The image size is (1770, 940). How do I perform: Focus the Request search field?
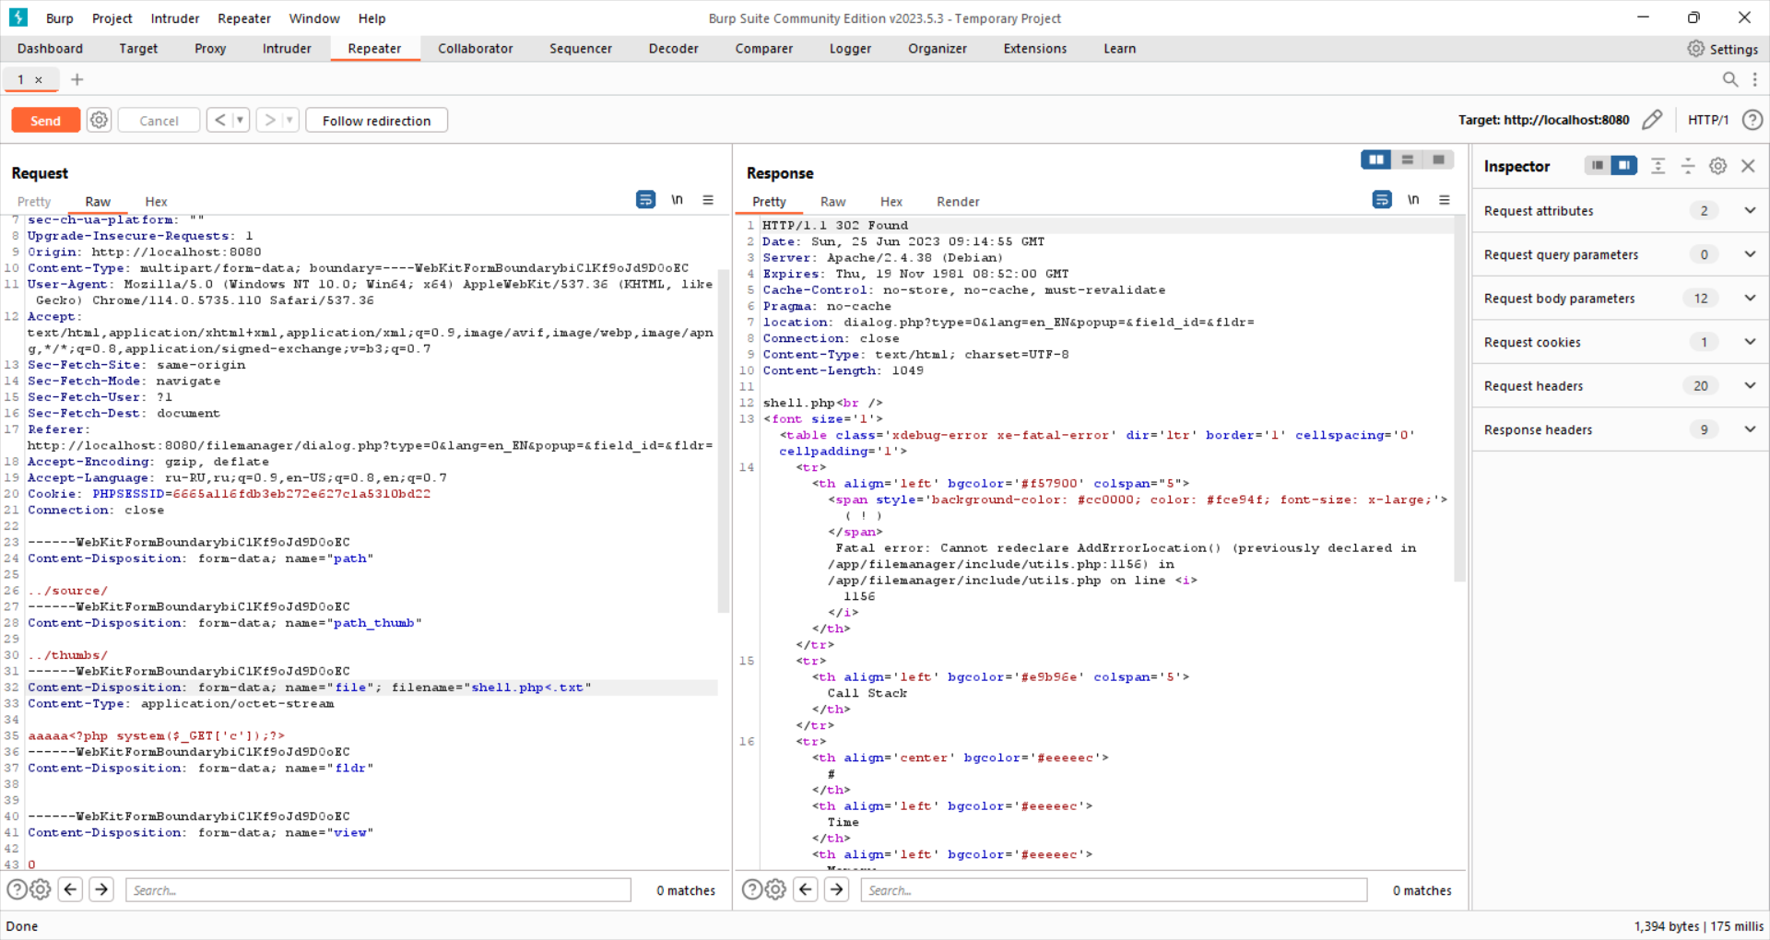378,890
